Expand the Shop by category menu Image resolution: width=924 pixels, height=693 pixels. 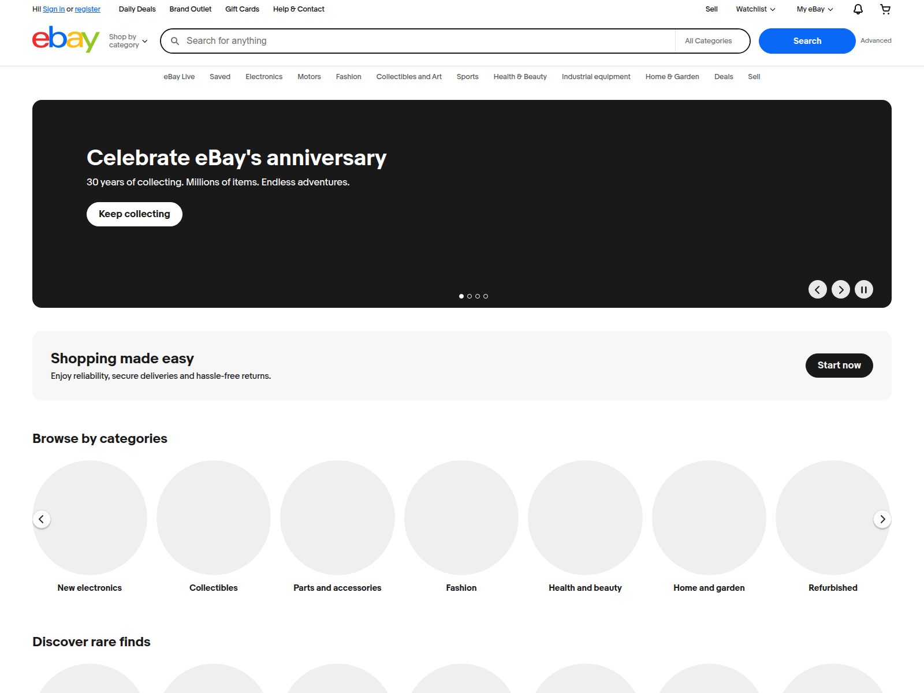point(128,41)
